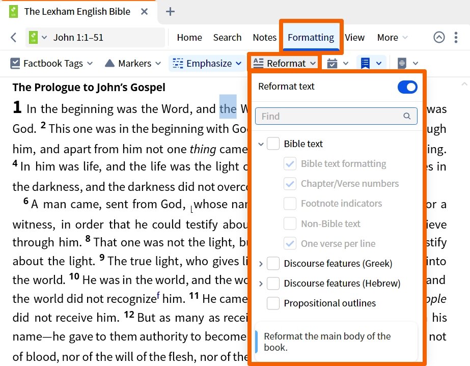
Task: Toggle Non-Bible text checkbox
Action: click(290, 223)
